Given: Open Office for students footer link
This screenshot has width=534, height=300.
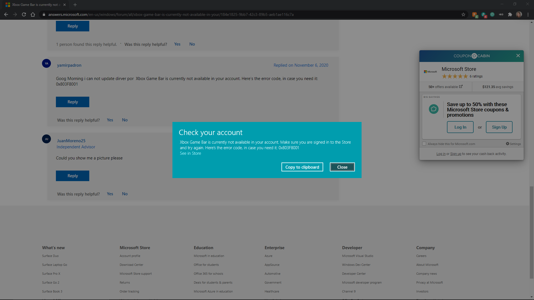Looking at the screenshot, I should (x=206, y=265).
